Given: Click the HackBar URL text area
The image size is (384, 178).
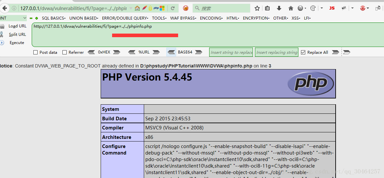Looking at the screenshot, I should point(208,35).
